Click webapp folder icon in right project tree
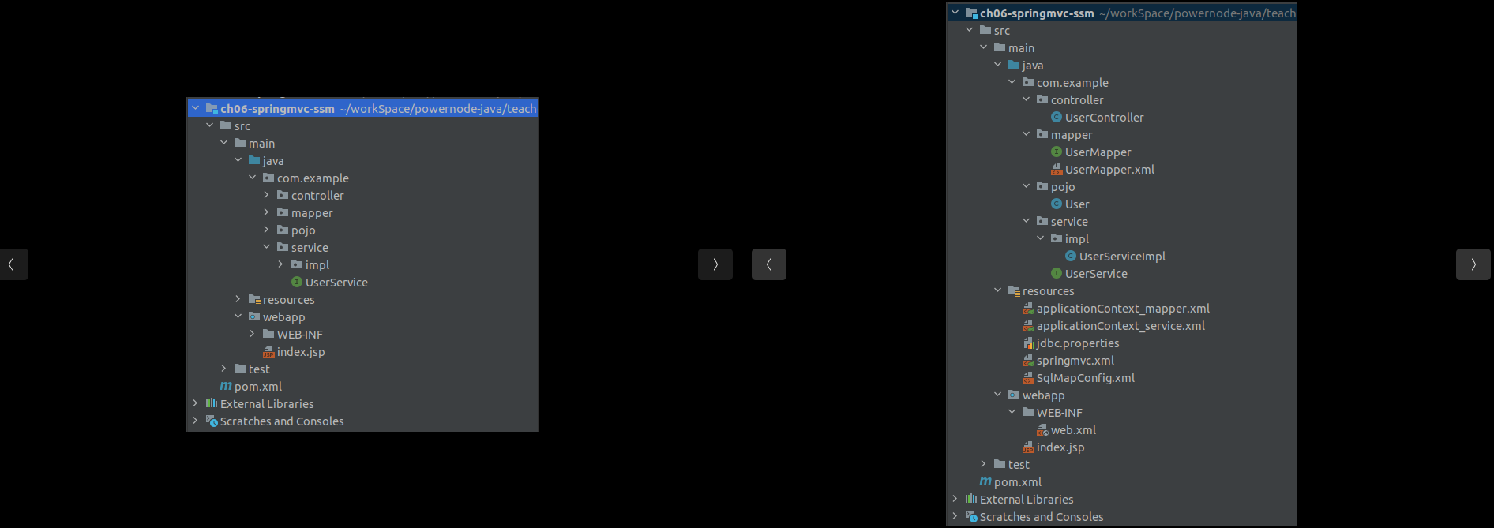Image resolution: width=1494 pixels, height=528 pixels. click(x=1014, y=395)
